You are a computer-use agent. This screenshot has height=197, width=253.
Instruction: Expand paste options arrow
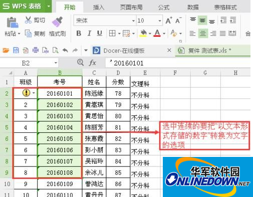(x=19, y=34)
